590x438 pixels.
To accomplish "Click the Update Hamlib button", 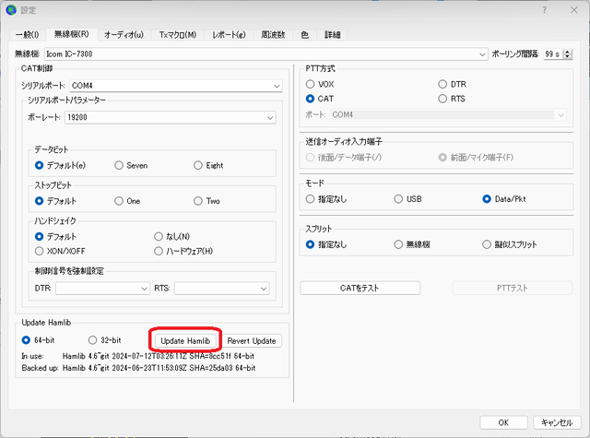I will point(185,341).
